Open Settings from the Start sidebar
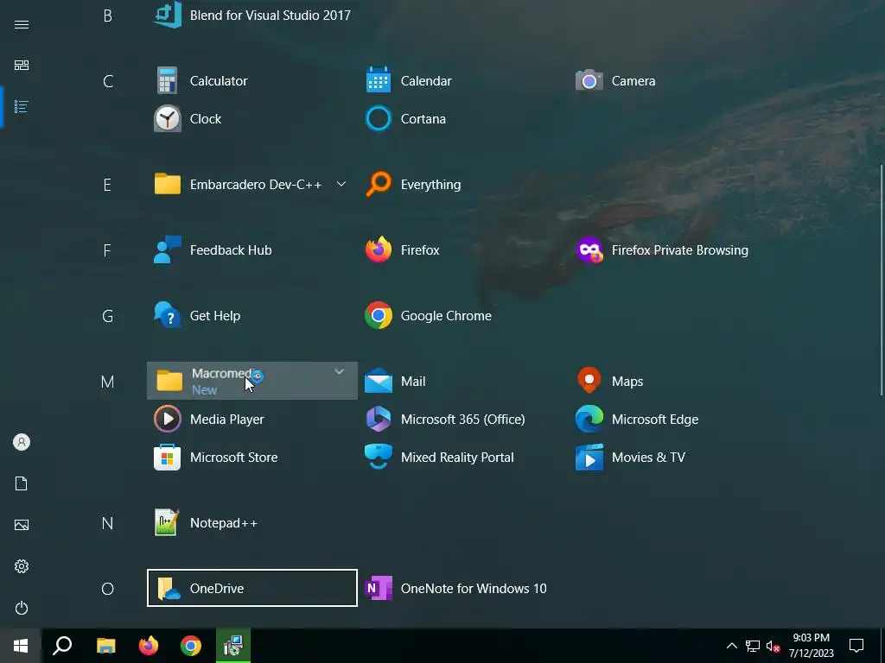This screenshot has width=885, height=663. point(22,566)
